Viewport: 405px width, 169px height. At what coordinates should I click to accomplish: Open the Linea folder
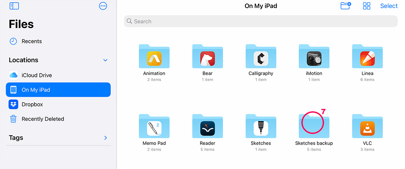click(368, 56)
